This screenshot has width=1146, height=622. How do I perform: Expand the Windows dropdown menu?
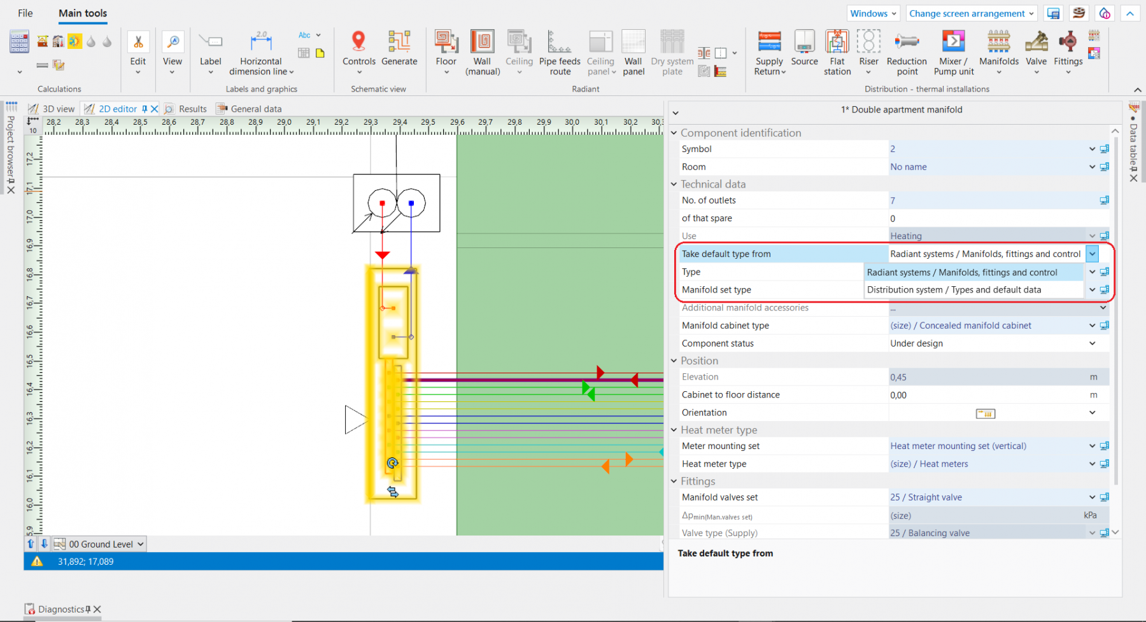point(873,13)
